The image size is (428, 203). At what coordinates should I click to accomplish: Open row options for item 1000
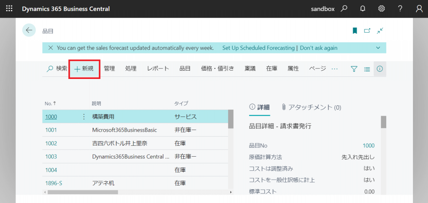tap(84, 117)
